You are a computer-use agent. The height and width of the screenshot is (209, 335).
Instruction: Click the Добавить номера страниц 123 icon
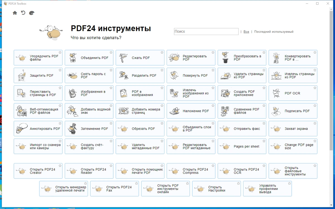(x=123, y=111)
